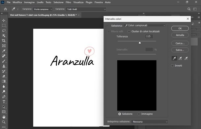Select the Immagine radio button
The width and height of the screenshot is (201, 129).
pos(139,114)
